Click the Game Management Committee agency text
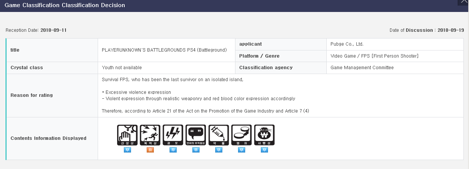 point(362,68)
